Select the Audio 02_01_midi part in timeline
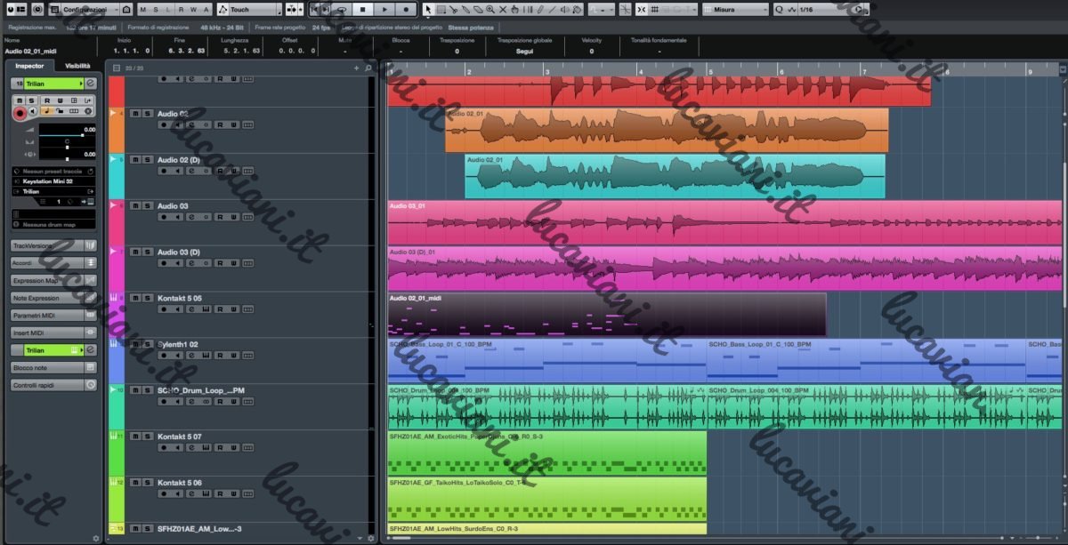The image size is (1068, 545). 606,314
